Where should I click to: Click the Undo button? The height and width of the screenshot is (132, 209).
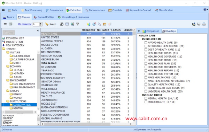click(x=9, y=33)
